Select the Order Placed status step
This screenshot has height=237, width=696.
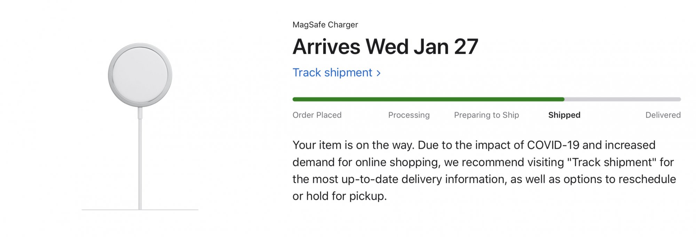[x=317, y=115]
